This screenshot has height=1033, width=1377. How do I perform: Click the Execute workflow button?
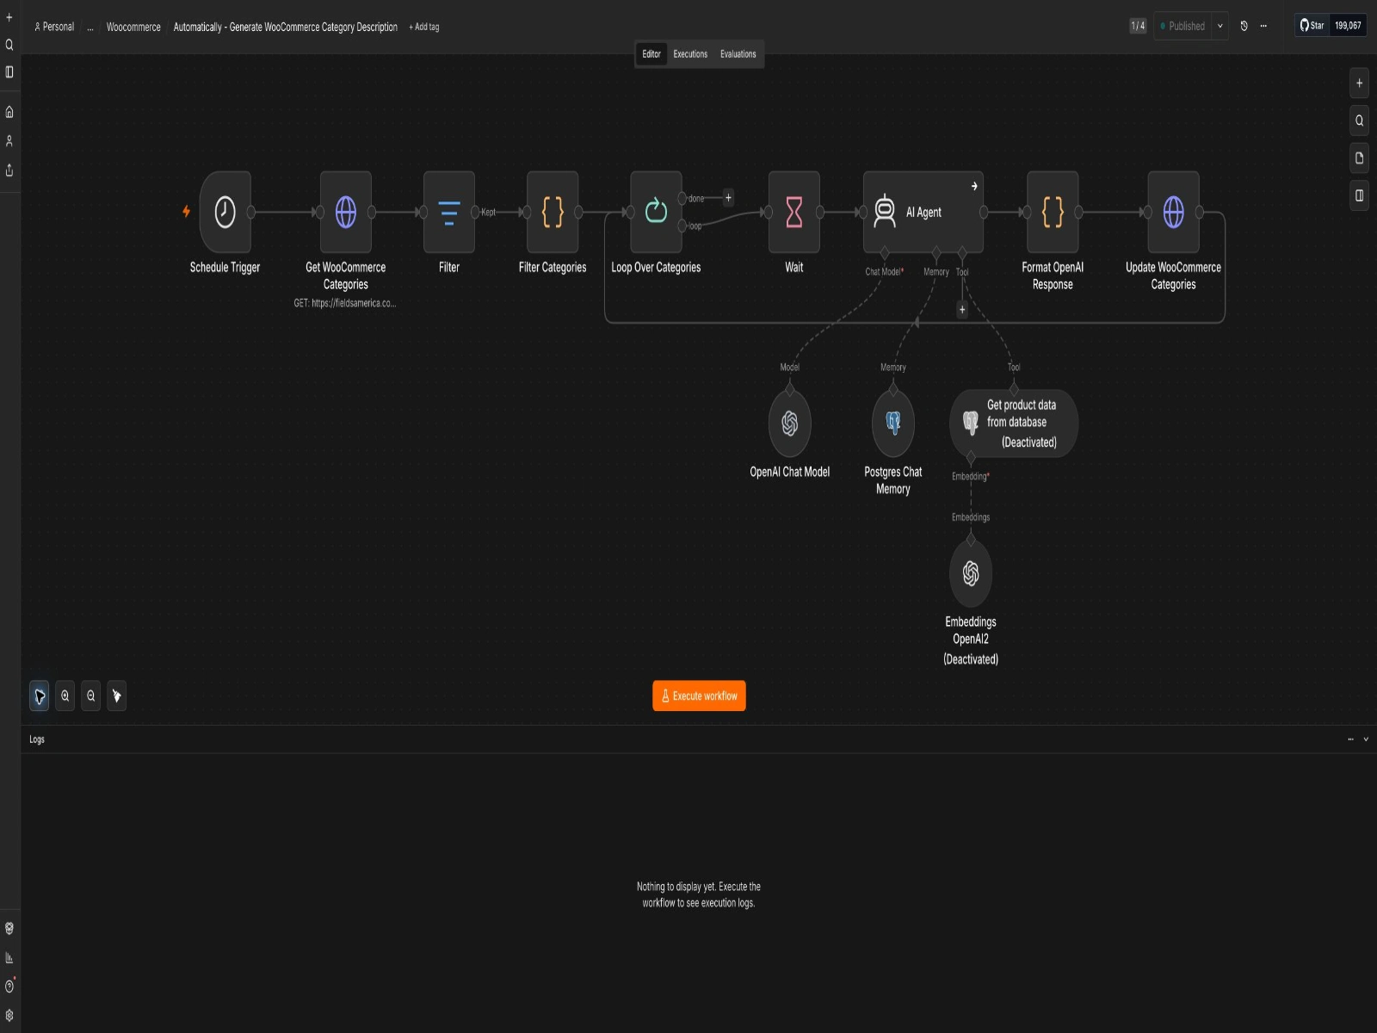[x=699, y=696]
